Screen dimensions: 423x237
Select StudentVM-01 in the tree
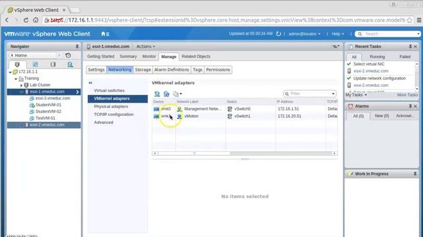pyautogui.click(x=48, y=105)
